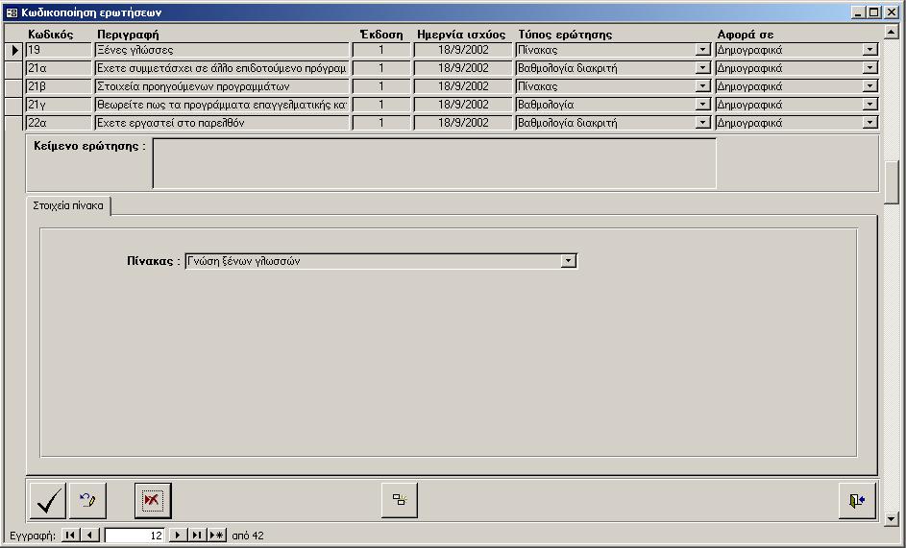The image size is (906, 548).
Task: Expand Αφορά σε dropdown for row 21β
Action: [870, 86]
